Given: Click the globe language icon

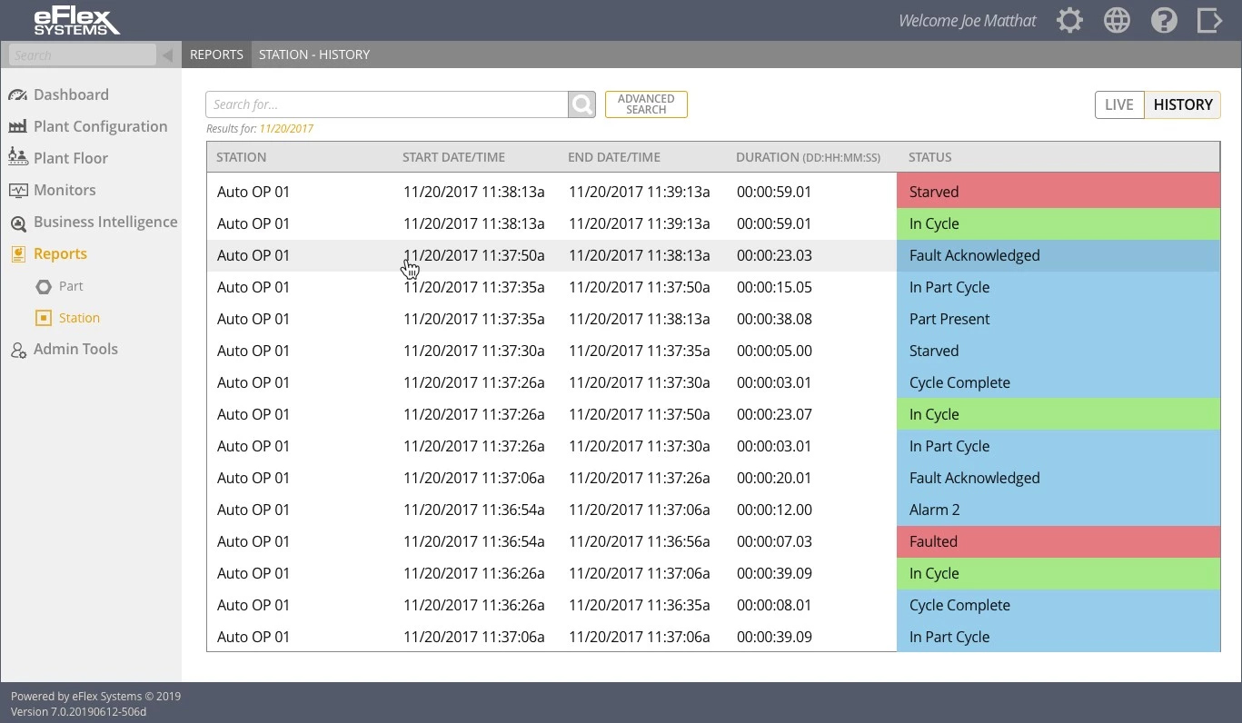Looking at the screenshot, I should (1117, 20).
